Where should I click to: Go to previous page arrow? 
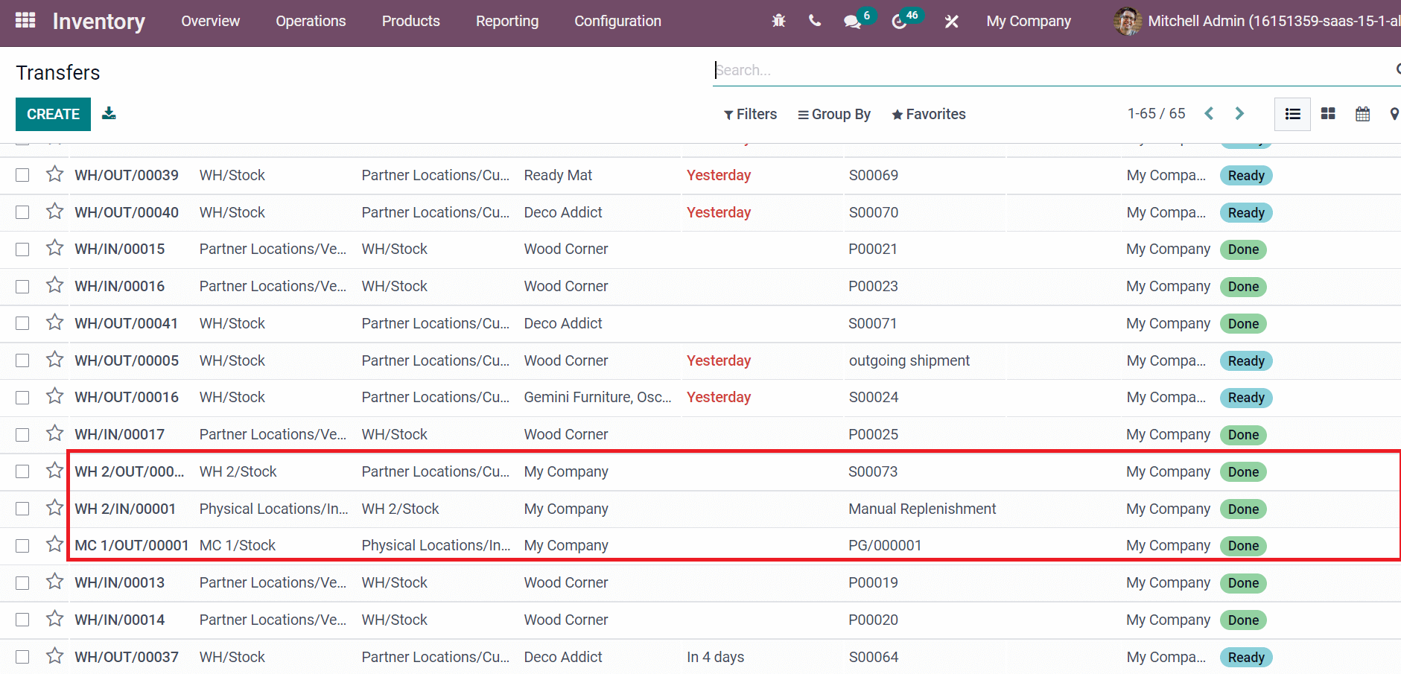(x=1210, y=113)
